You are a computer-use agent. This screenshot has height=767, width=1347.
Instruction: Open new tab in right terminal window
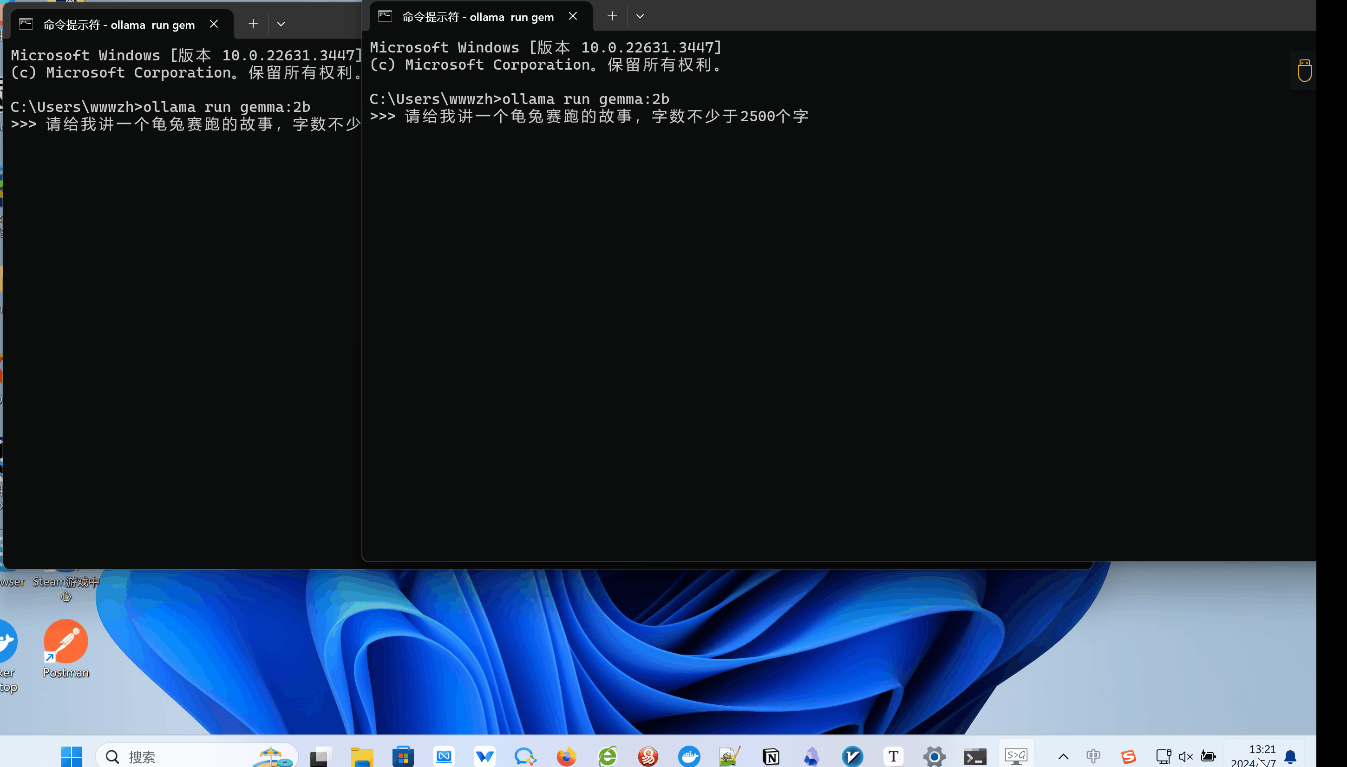click(612, 16)
